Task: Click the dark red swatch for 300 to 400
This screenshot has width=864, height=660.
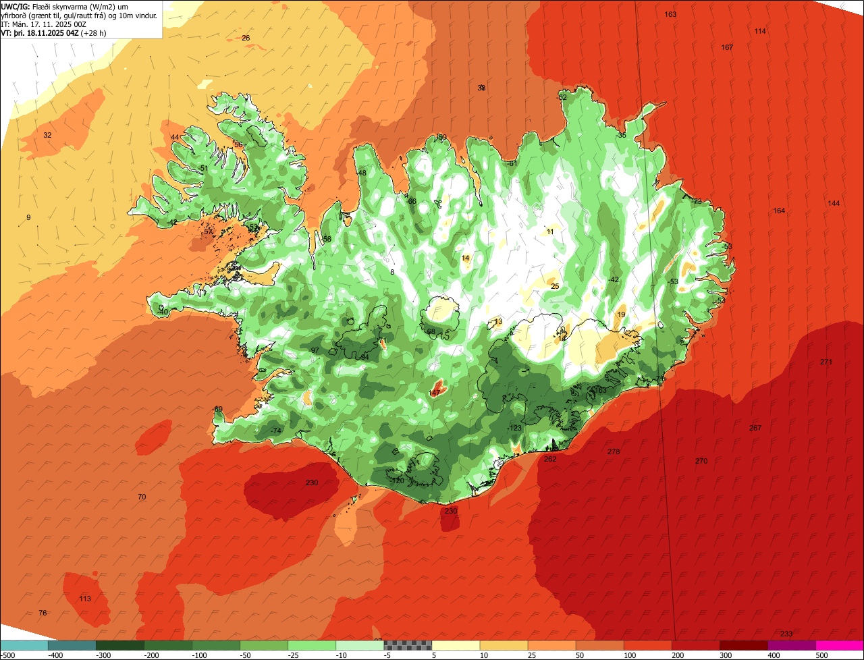Action: 742,645
